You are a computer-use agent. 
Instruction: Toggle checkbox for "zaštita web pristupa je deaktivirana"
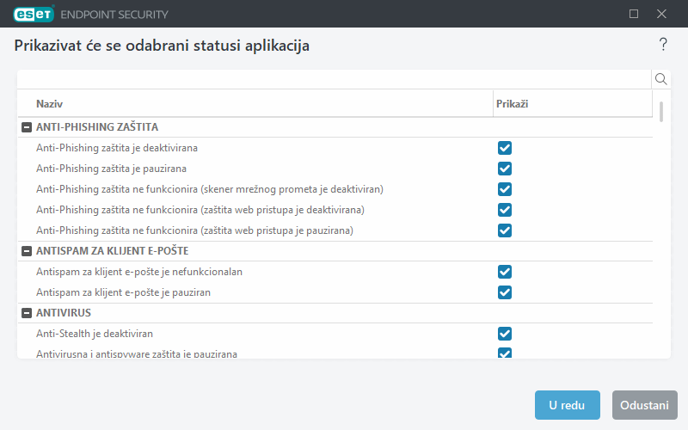[x=505, y=210]
